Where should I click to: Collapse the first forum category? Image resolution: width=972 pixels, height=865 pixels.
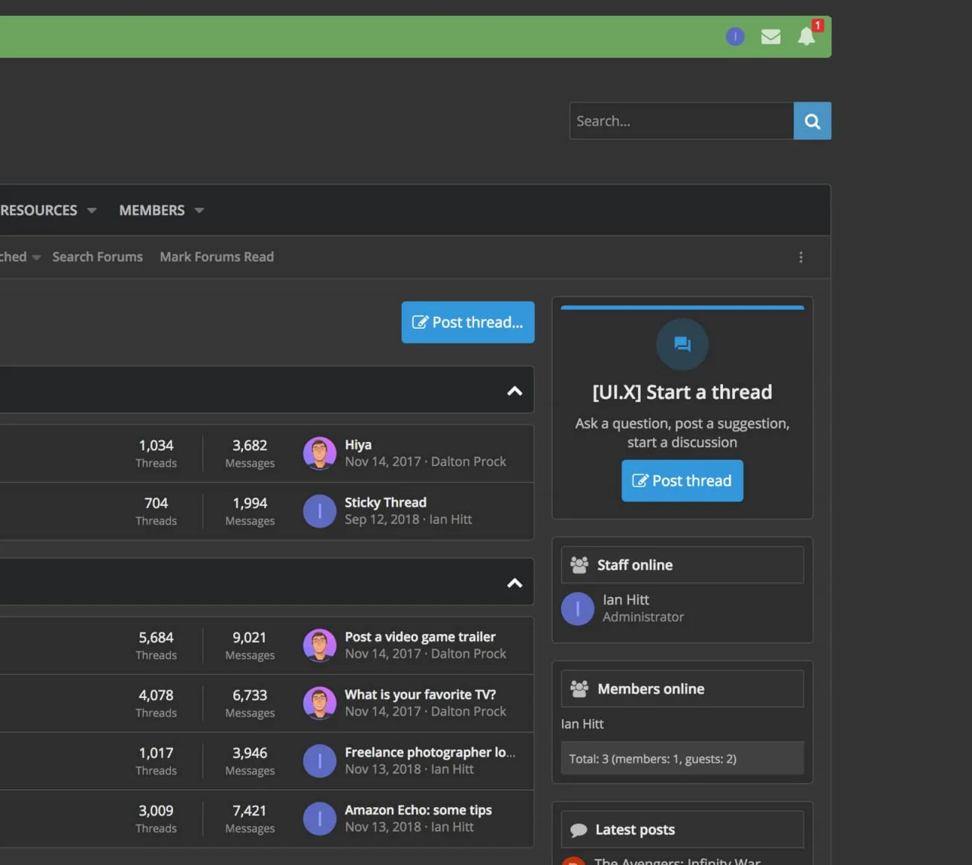514,390
